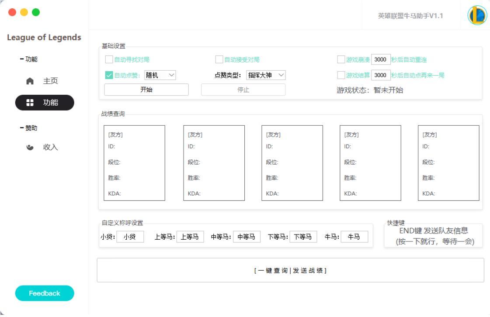Click the yellow minimize window button
Image resolution: width=490 pixels, height=317 pixels.
click(24, 12)
